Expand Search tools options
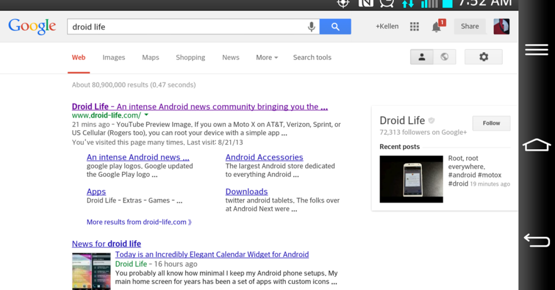 312,58
